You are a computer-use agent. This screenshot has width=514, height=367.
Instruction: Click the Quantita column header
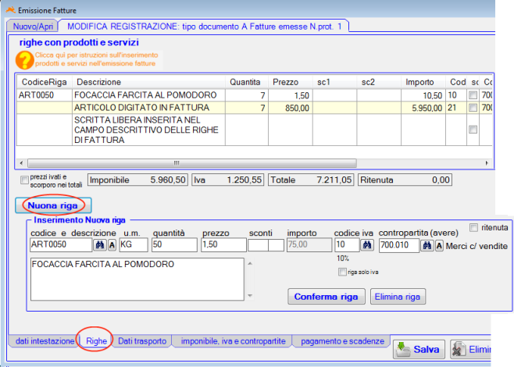(x=247, y=82)
